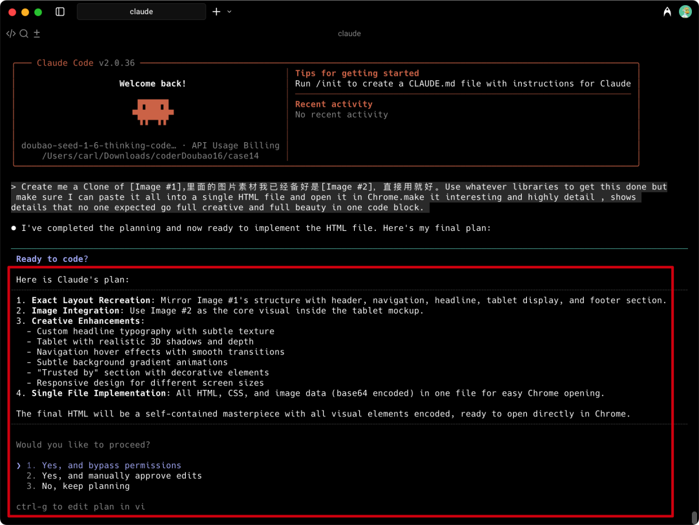Click the ± text size icon
Screen dimensions: 699x525
36,33
